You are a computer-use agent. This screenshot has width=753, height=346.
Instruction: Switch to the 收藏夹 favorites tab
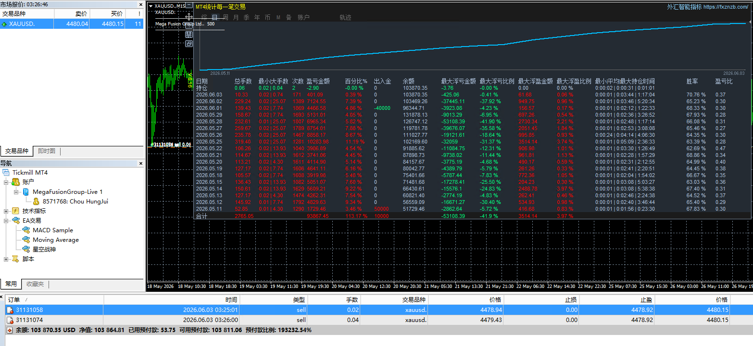(34, 284)
